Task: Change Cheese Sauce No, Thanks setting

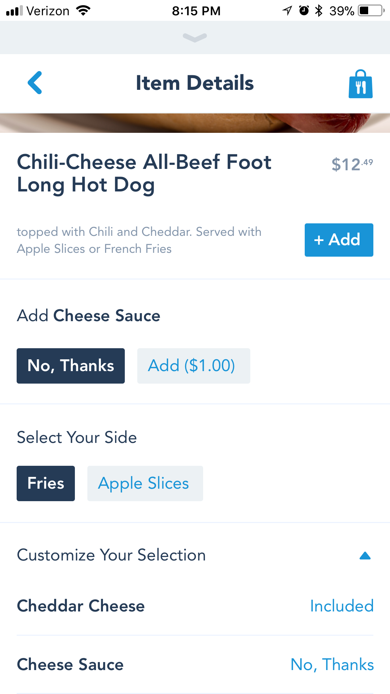Action: 332,665
